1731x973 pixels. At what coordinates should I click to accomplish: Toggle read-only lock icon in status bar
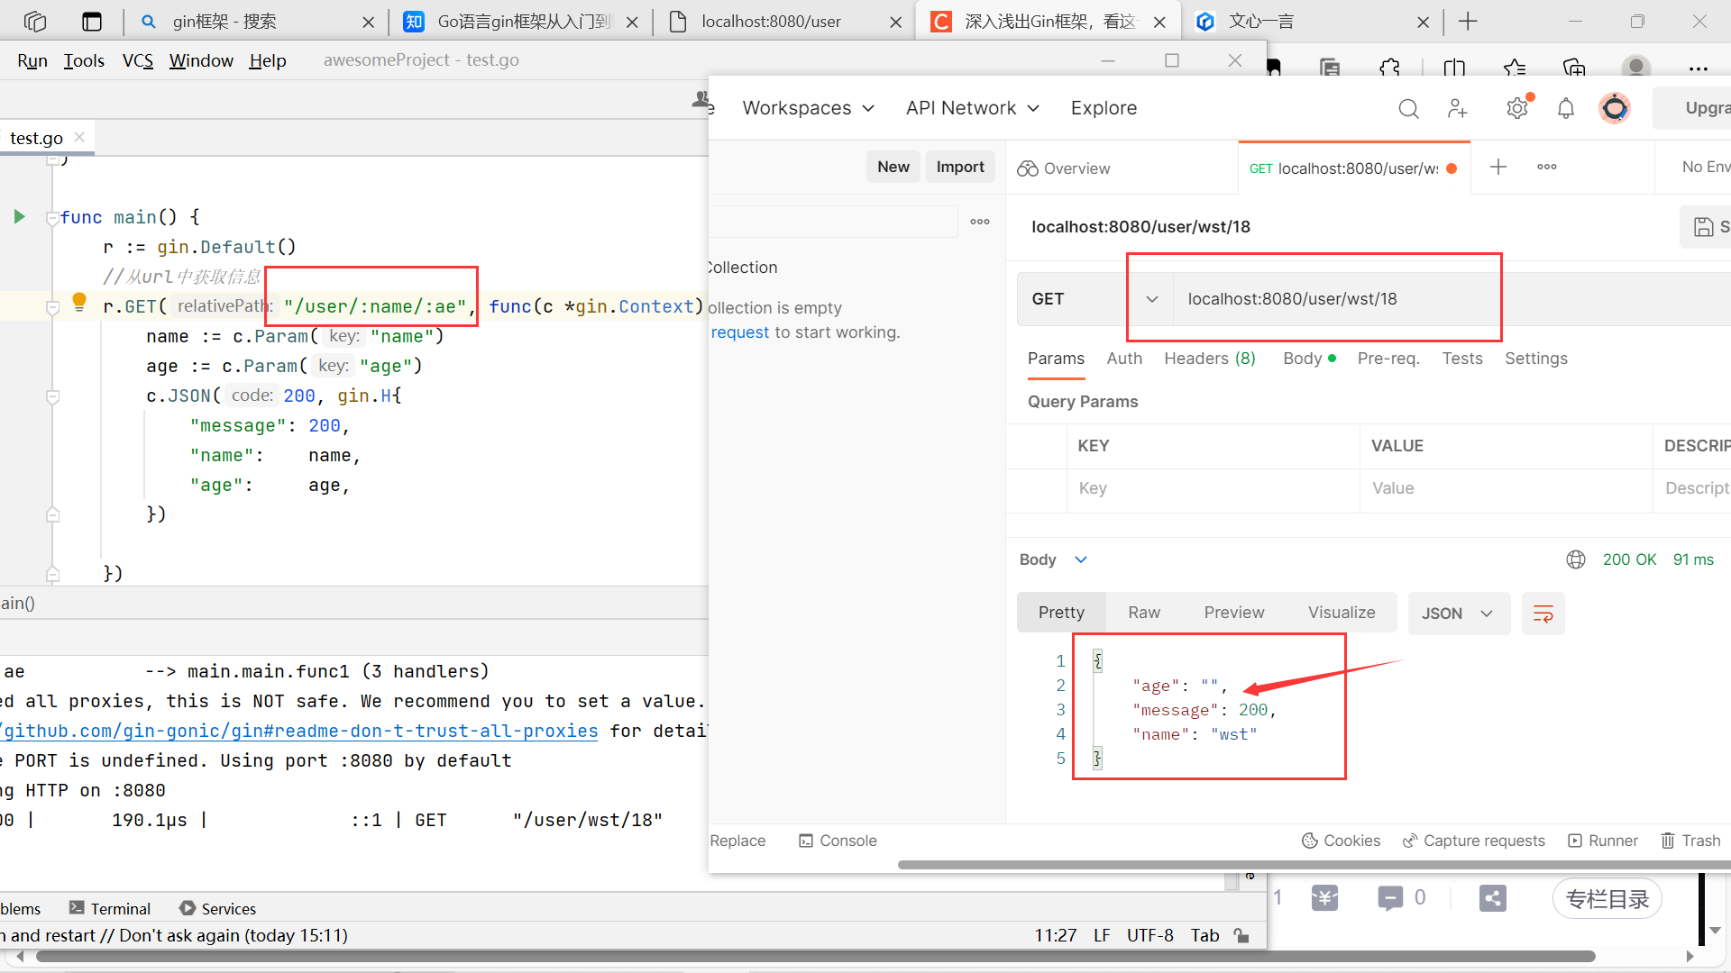point(1241,935)
